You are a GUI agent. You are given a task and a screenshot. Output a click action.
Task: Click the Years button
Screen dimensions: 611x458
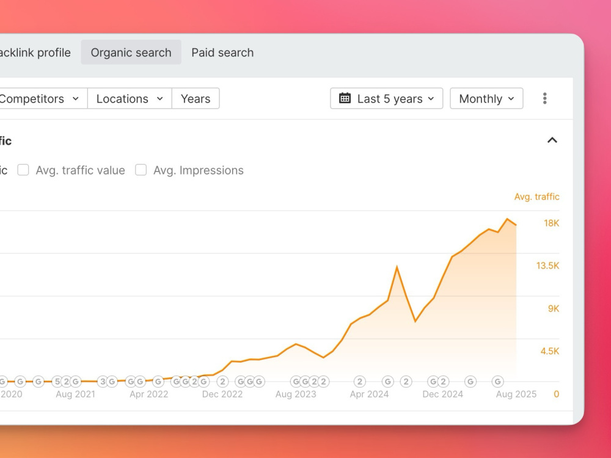click(x=196, y=98)
